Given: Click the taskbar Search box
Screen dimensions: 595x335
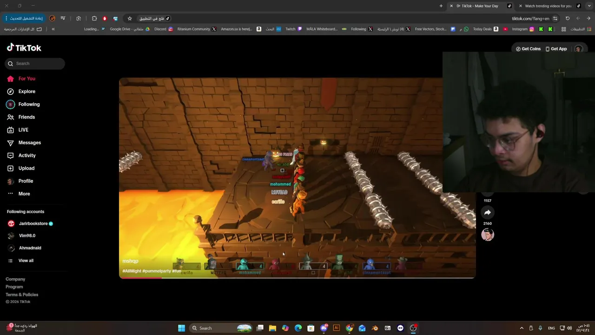Looking at the screenshot, I should [x=220, y=328].
